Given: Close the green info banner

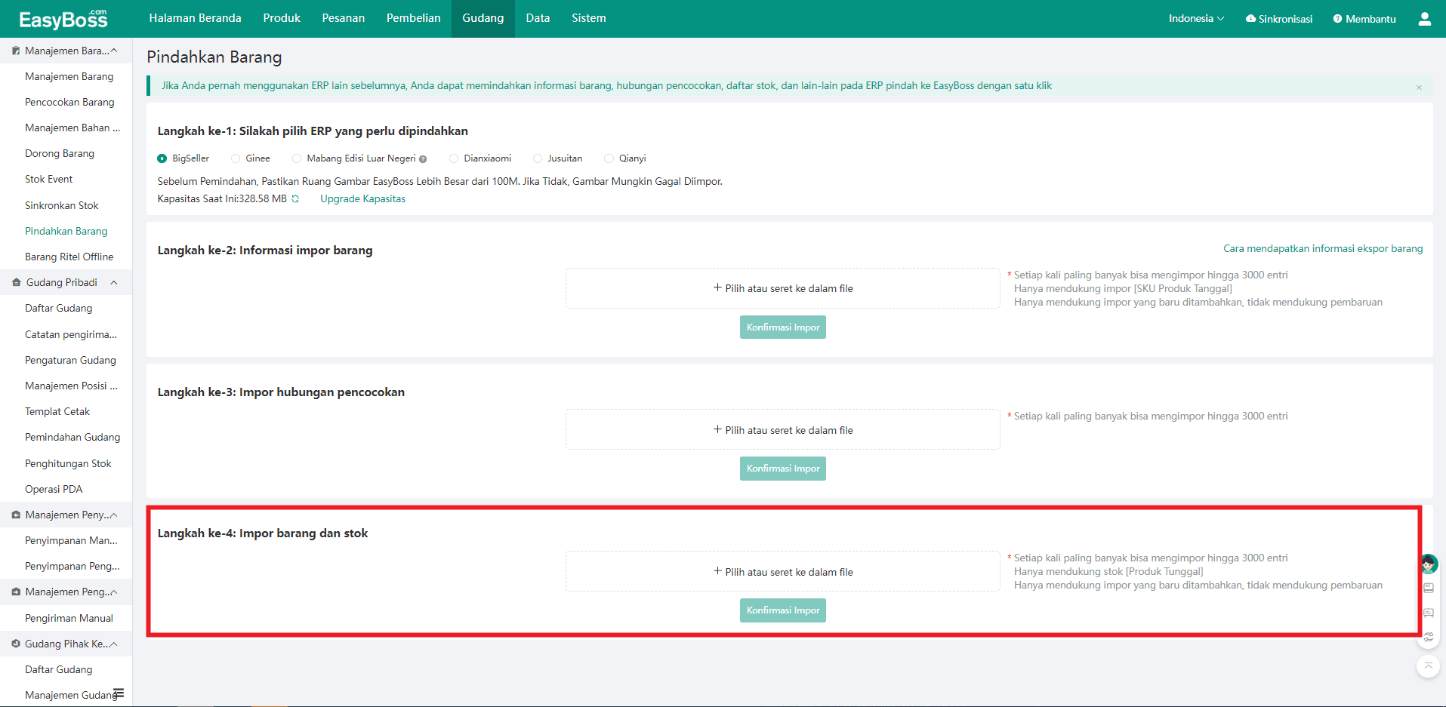Looking at the screenshot, I should [1419, 88].
